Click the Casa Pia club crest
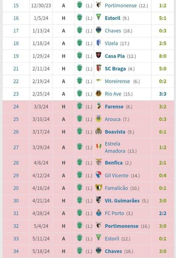This screenshot has height=258, width=176. click(99, 55)
